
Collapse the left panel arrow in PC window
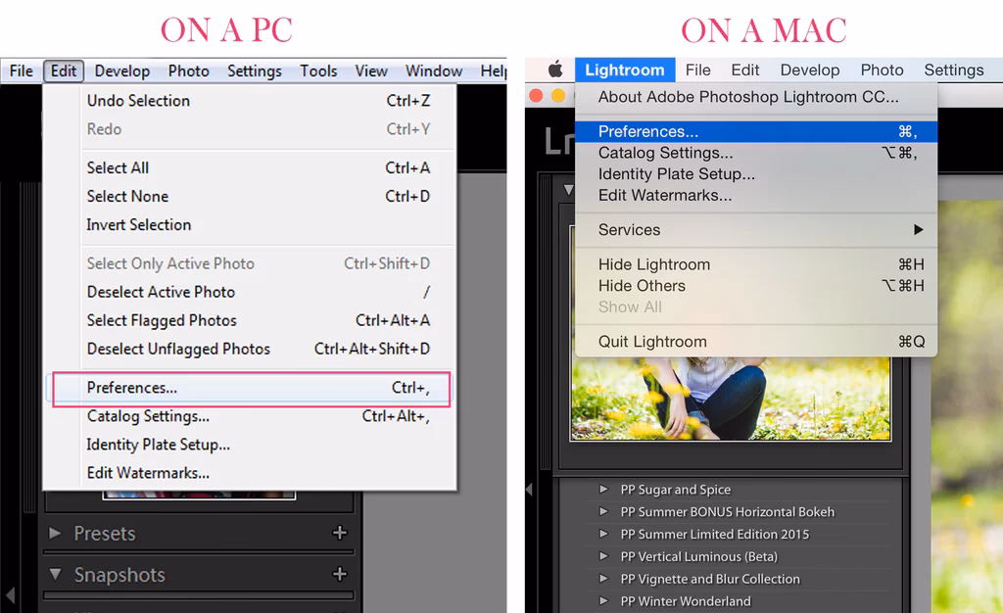(10, 595)
